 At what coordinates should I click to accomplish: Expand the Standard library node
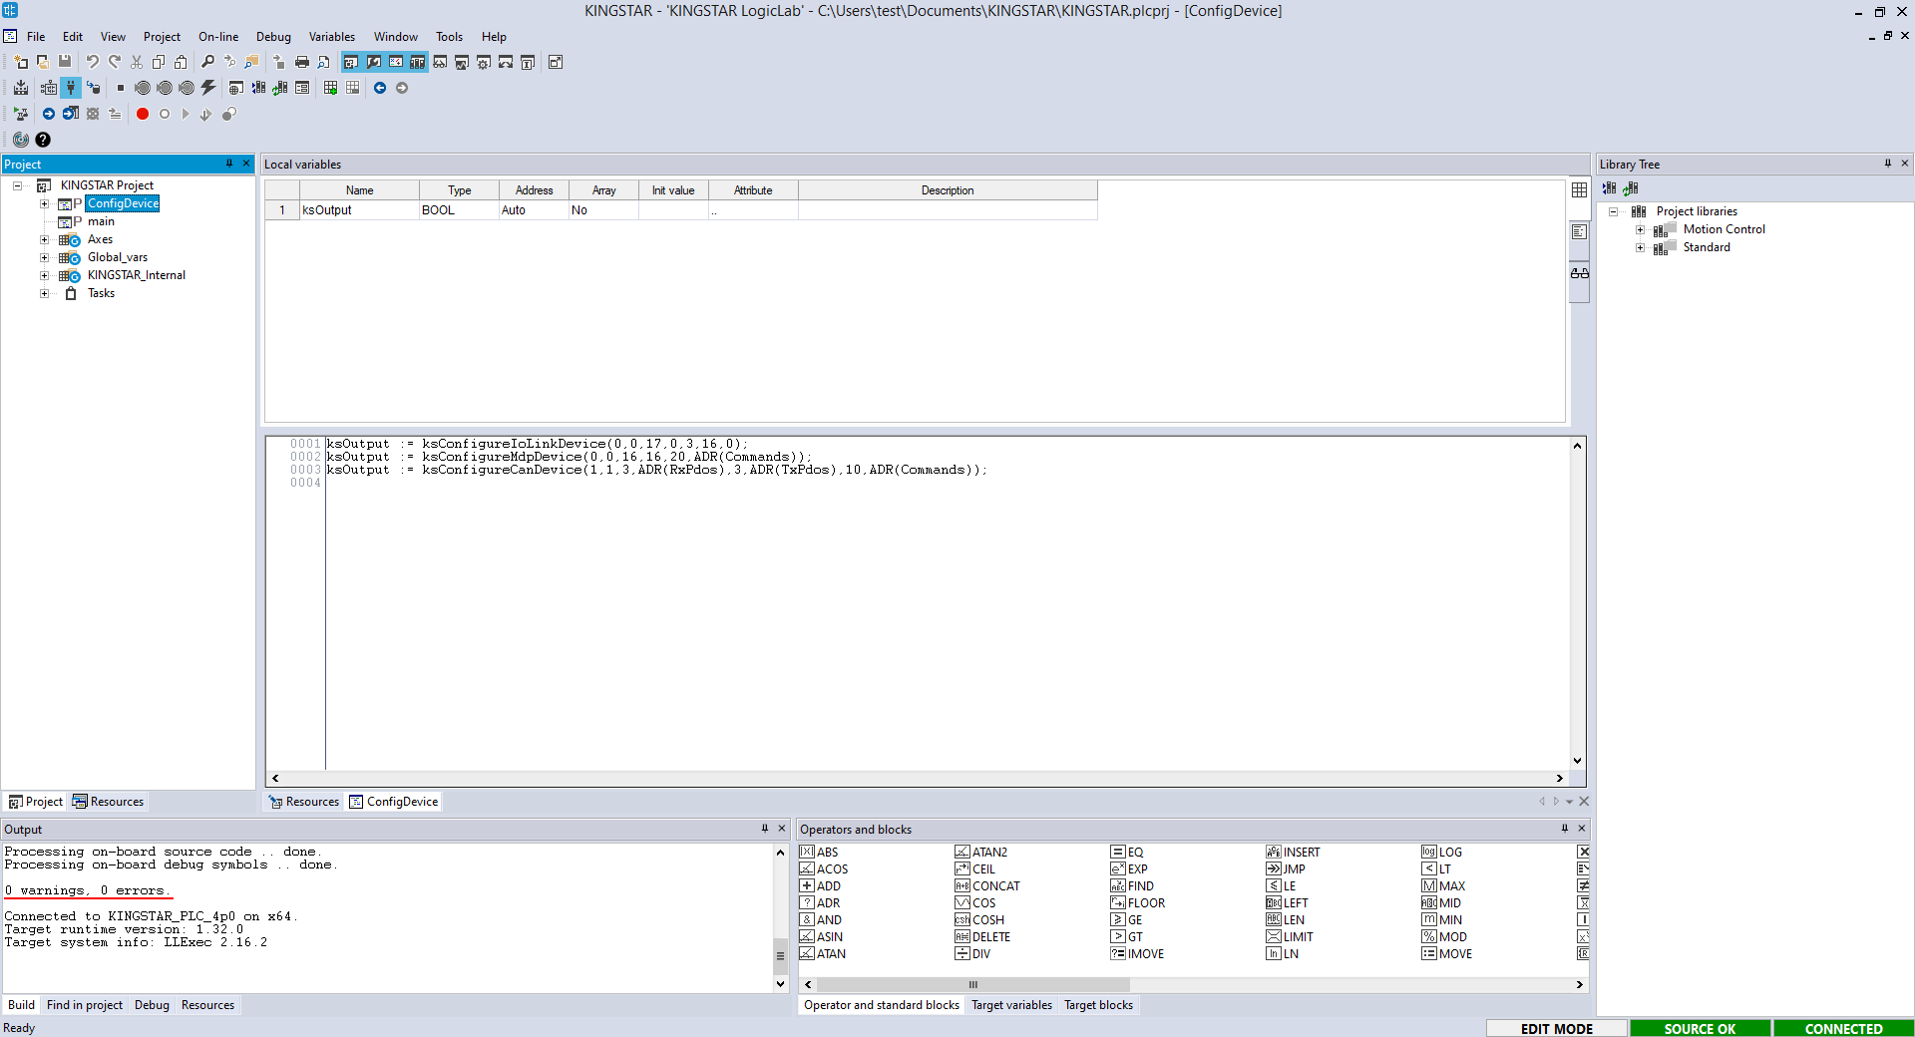[x=1640, y=247]
